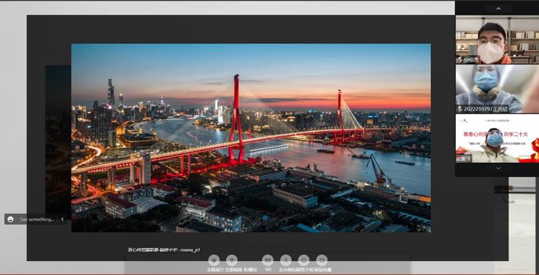The image size is (539, 275).
Task: Click the second icon in bottom exhibition toolbar
Action: pos(232,260)
